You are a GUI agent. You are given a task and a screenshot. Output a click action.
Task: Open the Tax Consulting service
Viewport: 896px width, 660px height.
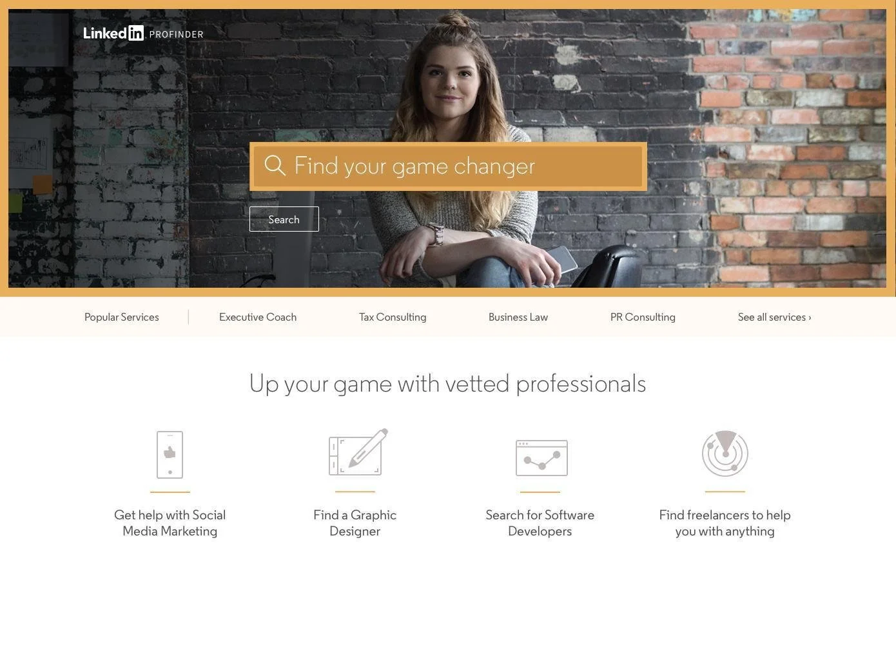pos(393,317)
